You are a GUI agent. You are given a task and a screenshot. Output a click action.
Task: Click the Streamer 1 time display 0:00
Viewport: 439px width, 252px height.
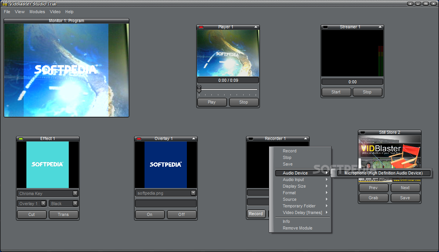(x=352, y=82)
